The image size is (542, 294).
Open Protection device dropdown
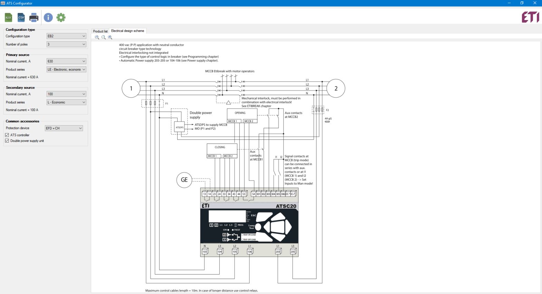pos(64,128)
